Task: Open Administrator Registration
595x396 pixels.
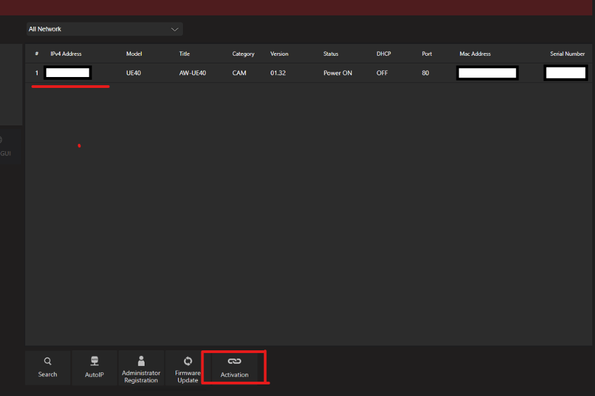Action: coord(141,368)
